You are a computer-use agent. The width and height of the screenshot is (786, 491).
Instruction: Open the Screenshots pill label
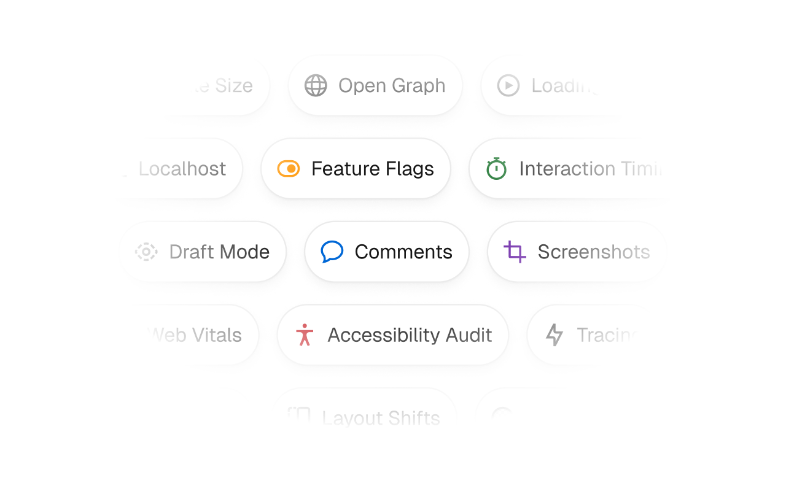click(x=594, y=252)
